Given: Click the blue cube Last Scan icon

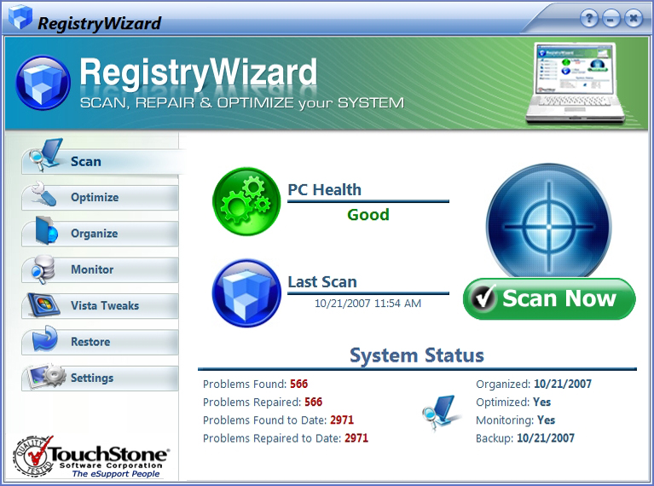Looking at the screenshot, I should click(246, 293).
